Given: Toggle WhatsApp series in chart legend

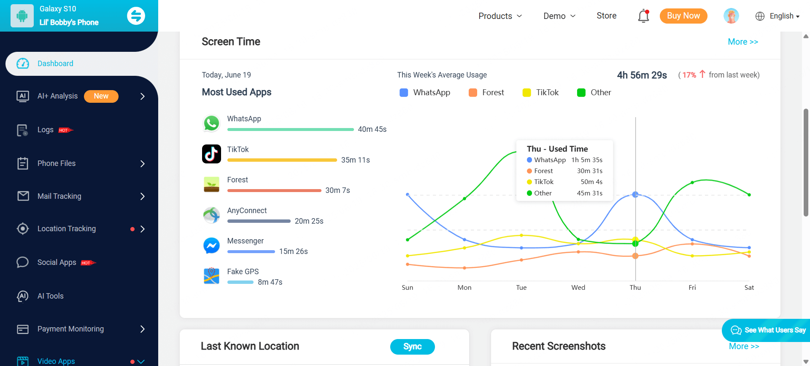Looking at the screenshot, I should pos(425,93).
